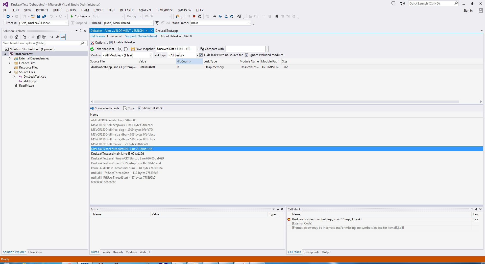Viewport: 485px width, 264px height.
Task: Toggle Hide leaks with no source file
Action: 201,55
